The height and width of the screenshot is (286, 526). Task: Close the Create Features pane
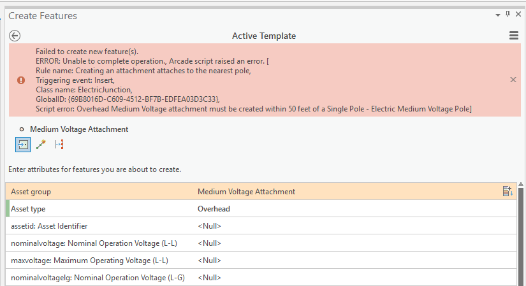pyautogui.click(x=518, y=15)
